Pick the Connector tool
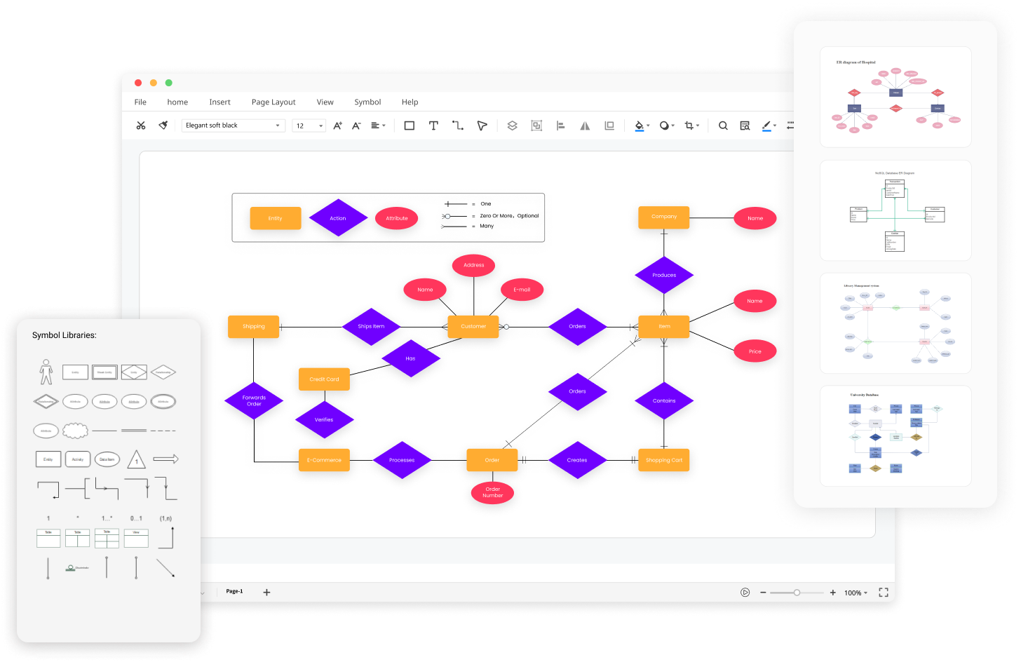This screenshot has width=1021, height=662. click(458, 125)
